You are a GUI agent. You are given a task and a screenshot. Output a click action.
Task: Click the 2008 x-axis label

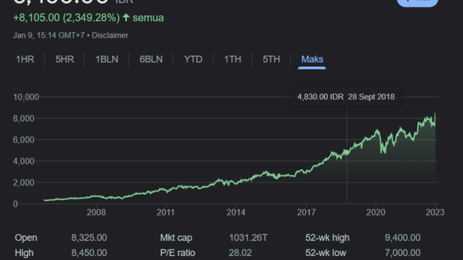click(97, 212)
